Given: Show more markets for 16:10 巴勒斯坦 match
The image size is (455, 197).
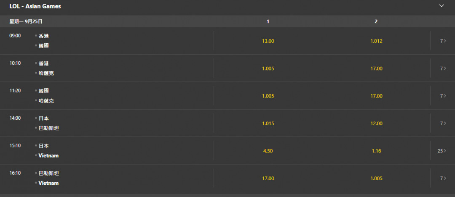Looking at the screenshot, I should [x=443, y=178].
